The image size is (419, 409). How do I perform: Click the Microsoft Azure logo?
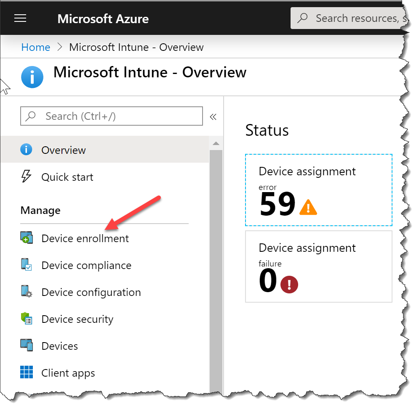pos(103,18)
